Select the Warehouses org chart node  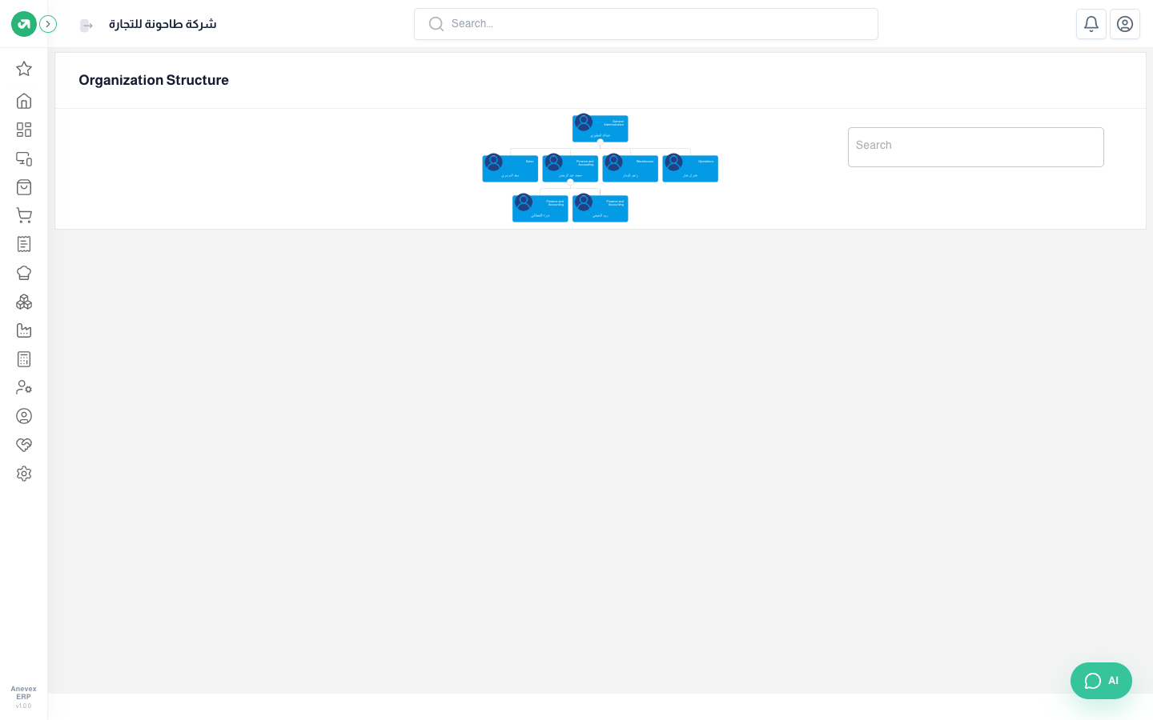pyautogui.click(x=630, y=168)
